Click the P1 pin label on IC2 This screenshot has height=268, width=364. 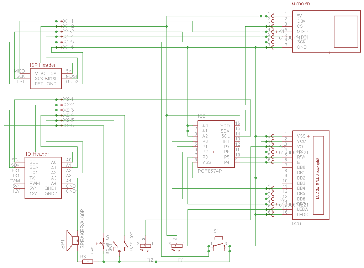pos(205,146)
